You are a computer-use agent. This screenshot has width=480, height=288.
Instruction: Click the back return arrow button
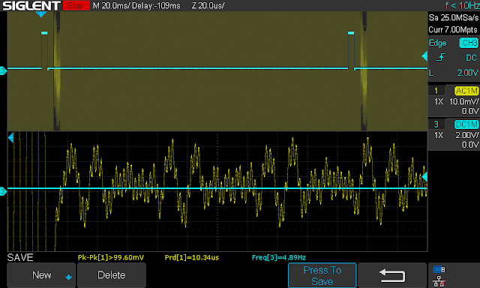(x=392, y=275)
